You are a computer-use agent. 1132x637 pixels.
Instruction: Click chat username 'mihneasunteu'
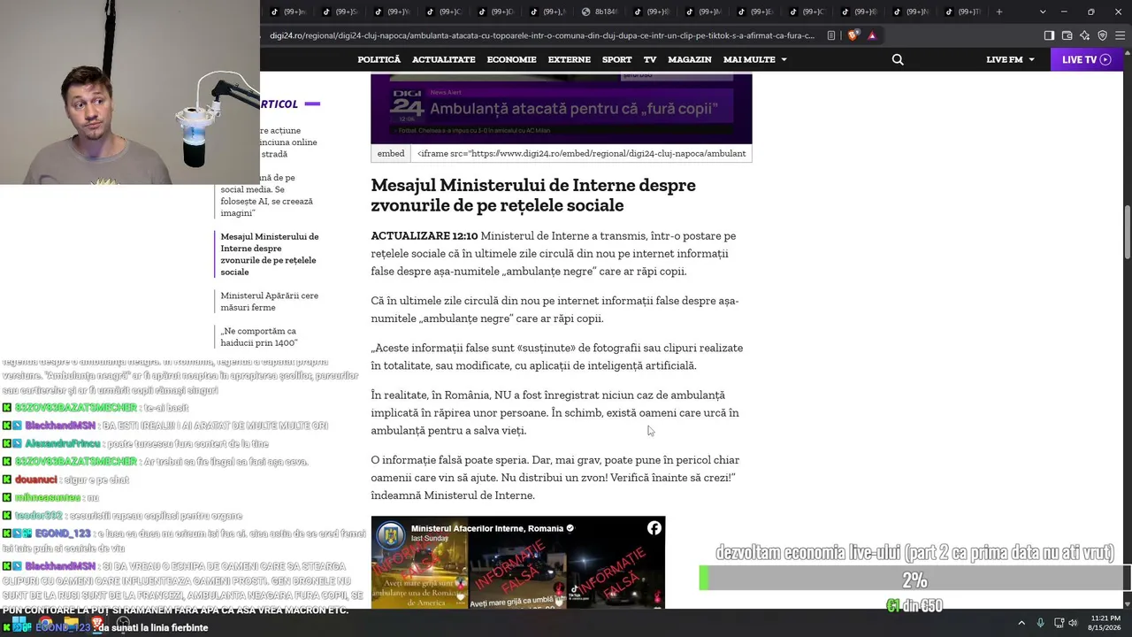pyautogui.click(x=48, y=497)
